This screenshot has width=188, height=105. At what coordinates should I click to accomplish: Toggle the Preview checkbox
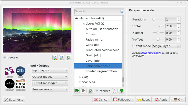(5, 58)
